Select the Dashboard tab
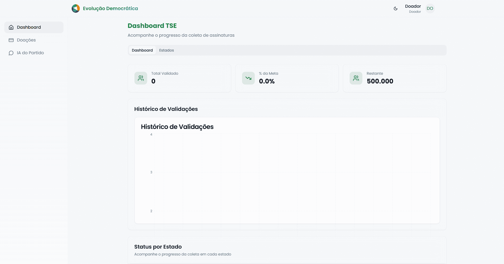 point(142,50)
